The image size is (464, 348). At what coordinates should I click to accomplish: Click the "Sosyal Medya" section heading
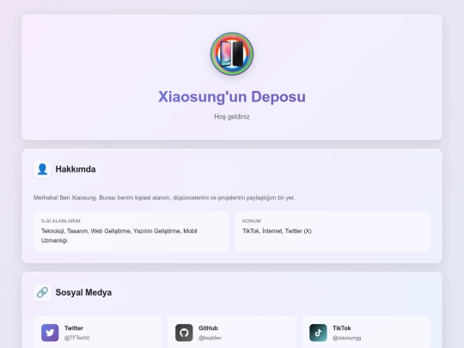click(83, 292)
